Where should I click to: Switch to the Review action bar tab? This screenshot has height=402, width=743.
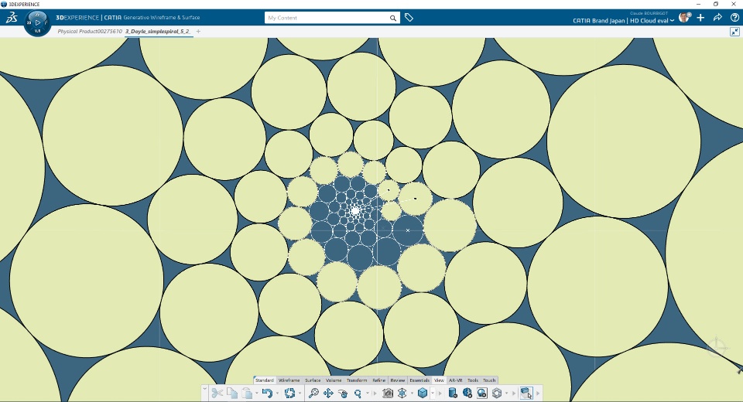(x=398, y=380)
